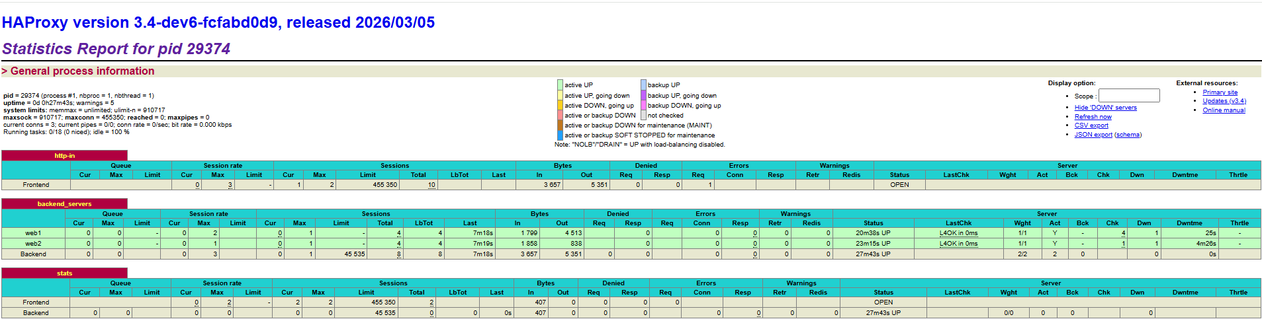This screenshot has width=1262, height=319.
Task: Click web1 status '20m38s UP'
Action: 873,233
